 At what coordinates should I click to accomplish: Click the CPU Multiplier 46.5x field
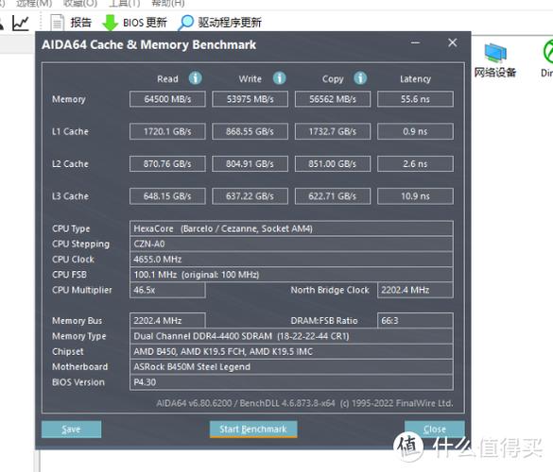point(167,290)
